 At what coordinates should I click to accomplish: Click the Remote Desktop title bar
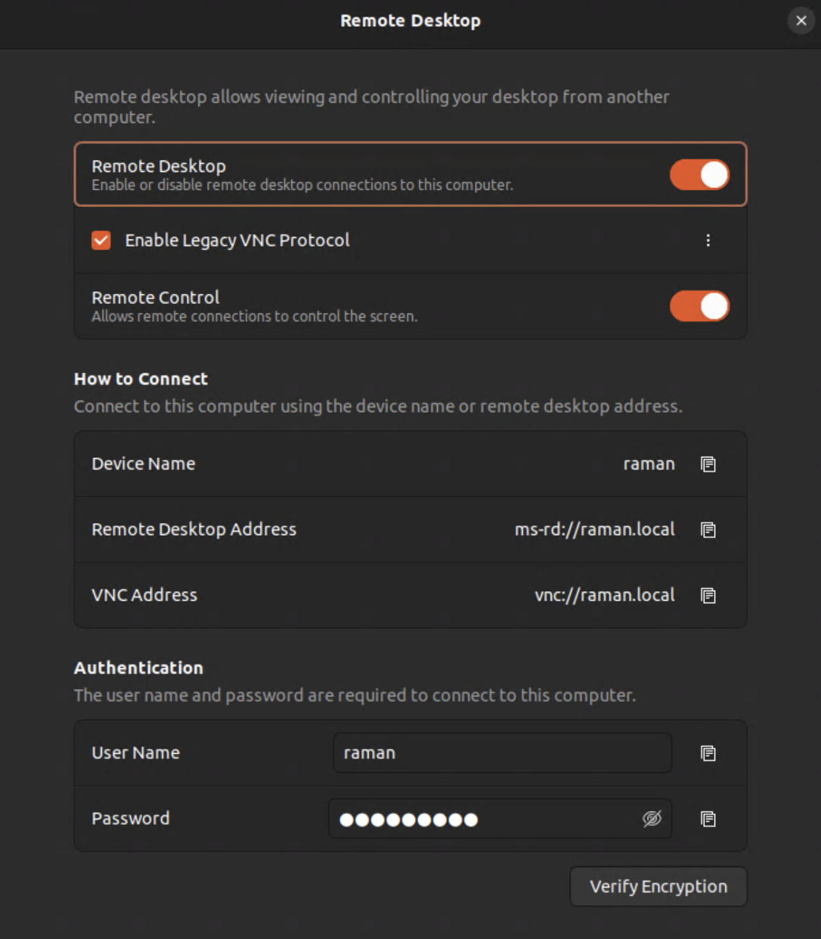410,20
